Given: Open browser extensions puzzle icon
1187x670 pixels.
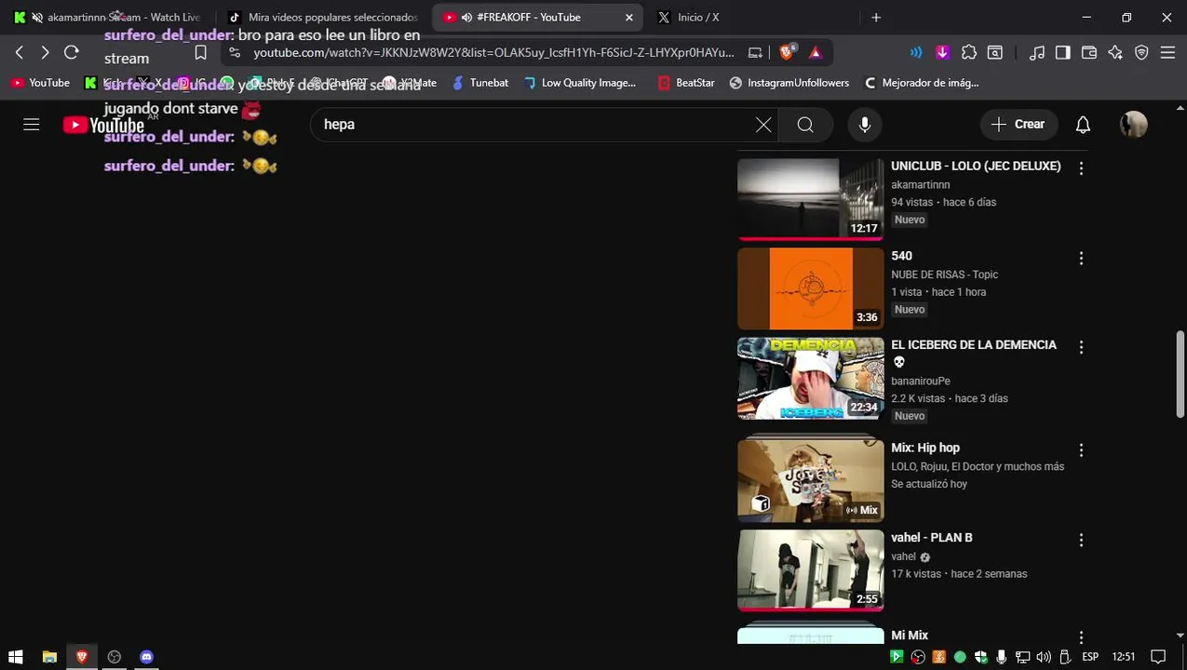Looking at the screenshot, I should click(969, 53).
